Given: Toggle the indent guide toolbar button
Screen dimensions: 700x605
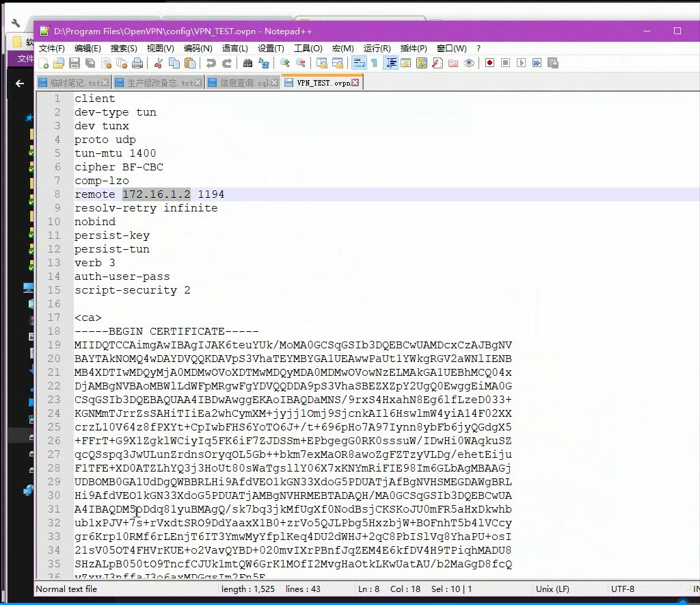Looking at the screenshot, I should point(391,63).
